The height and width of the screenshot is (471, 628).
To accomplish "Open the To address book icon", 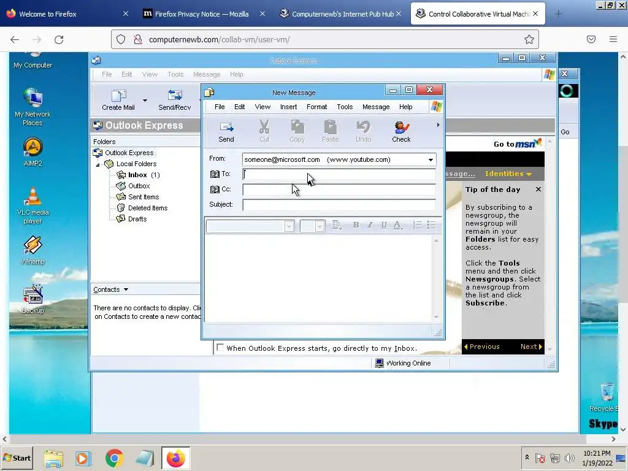I will [x=215, y=174].
